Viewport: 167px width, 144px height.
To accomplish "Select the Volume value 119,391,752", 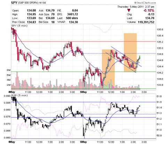I will pos(146,22).
